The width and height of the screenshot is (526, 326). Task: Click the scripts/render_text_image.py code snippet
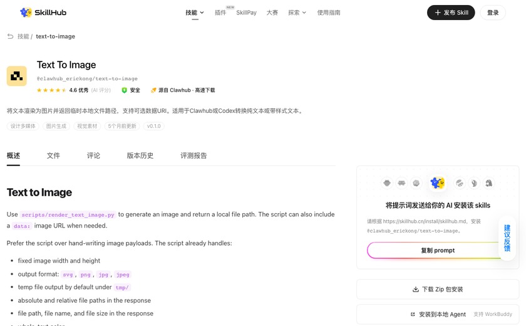tap(68, 215)
